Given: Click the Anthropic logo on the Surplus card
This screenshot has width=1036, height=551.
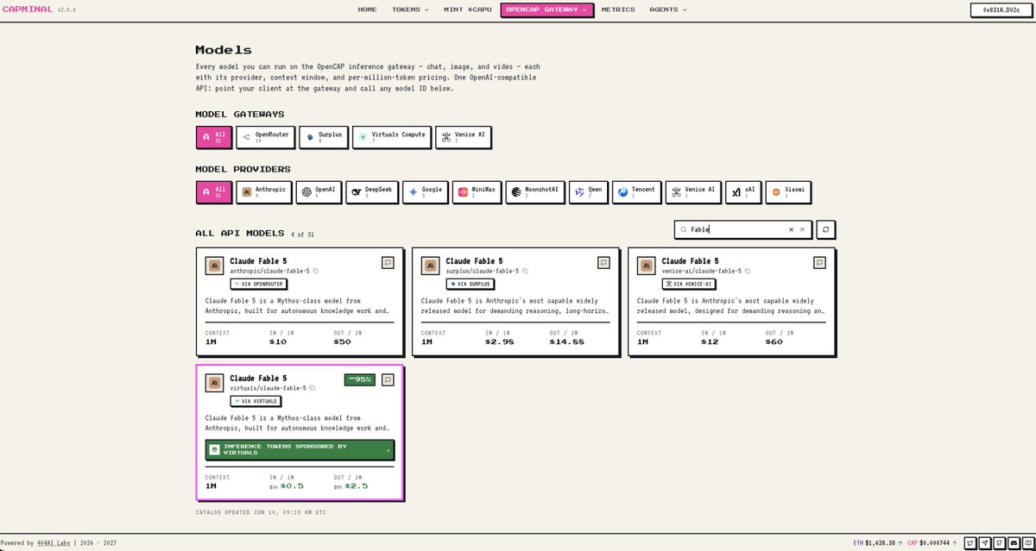Looking at the screenshot, I should pyautogui.click(x=430, y=266).
